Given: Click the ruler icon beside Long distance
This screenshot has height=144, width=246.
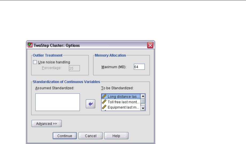Looking at the screenshot, I should click(x=104, y=96).
